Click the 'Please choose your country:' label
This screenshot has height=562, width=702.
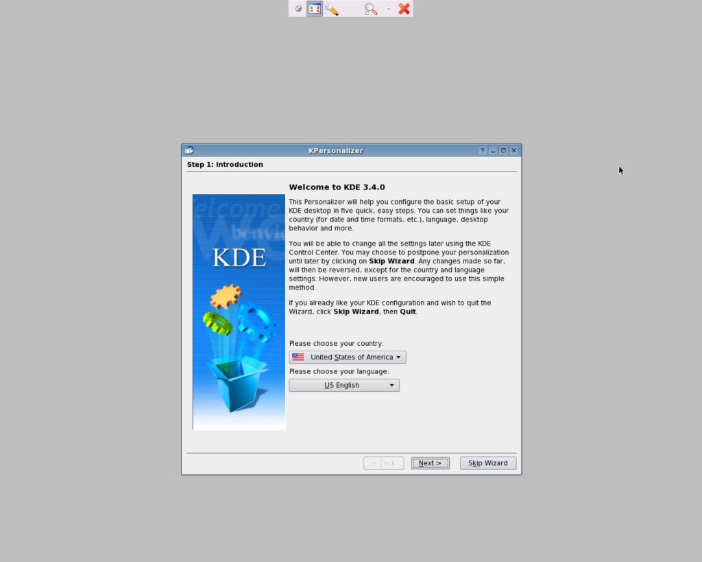(x=336, y=343)
